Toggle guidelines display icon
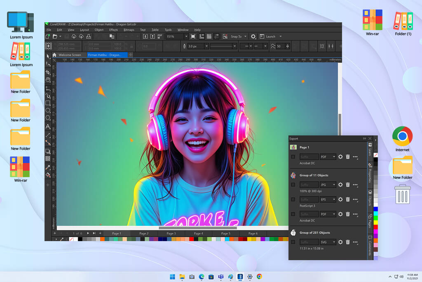 216,36
